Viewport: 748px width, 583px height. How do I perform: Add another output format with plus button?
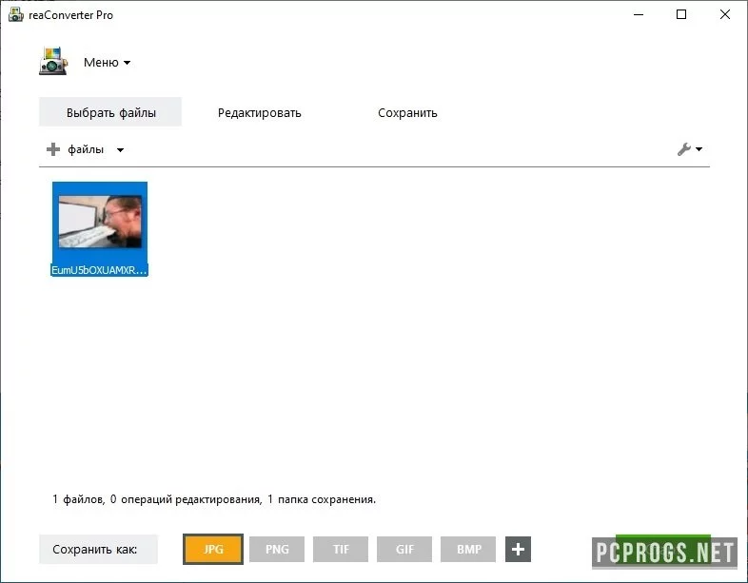pos(518,549)
